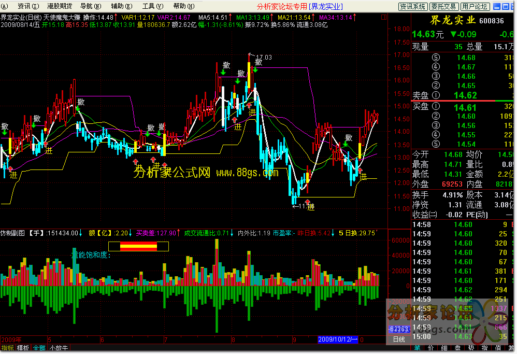Click the MA21:13.54 value
Image resolution: width=517 pixels, height=354 pixels.
pyautogui.click(x=294, y=18)
